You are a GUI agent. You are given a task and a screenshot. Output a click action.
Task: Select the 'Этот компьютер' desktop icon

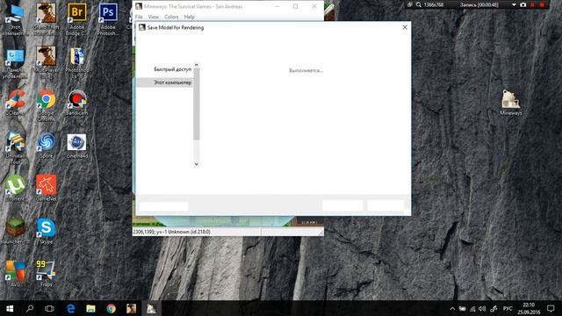click(15, 19)
